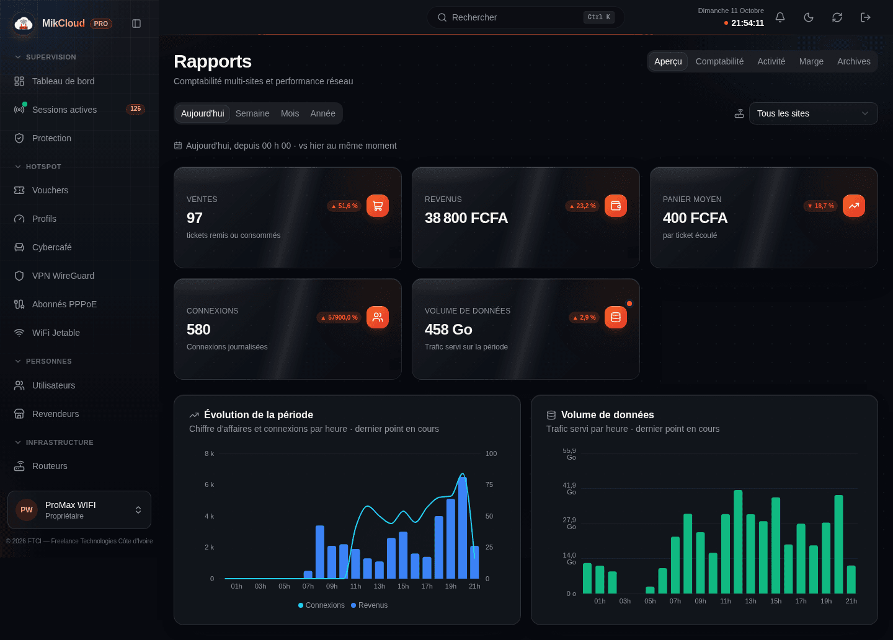Click the Connexions users icon
The width and height of the screenshot is (893, 640).
[378, 317]
